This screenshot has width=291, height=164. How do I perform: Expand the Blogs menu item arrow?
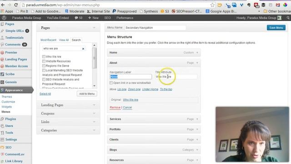click(x=197, y=150)
